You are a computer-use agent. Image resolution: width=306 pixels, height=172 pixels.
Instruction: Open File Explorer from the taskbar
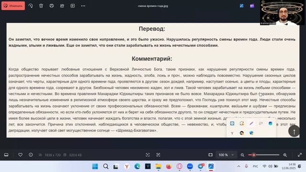click(158, 166)
